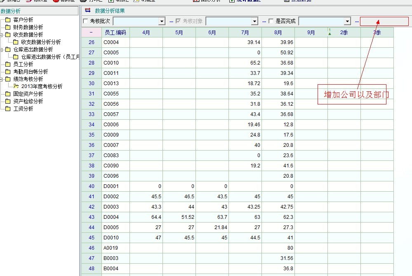The width and height of the screenshot is (412, 276).
Task: Collapse the 绩效考核分析 tree node
Action: point(2,79)
